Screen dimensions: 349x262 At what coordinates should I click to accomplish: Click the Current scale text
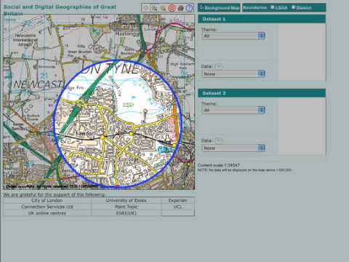click(x=219, y=165)
